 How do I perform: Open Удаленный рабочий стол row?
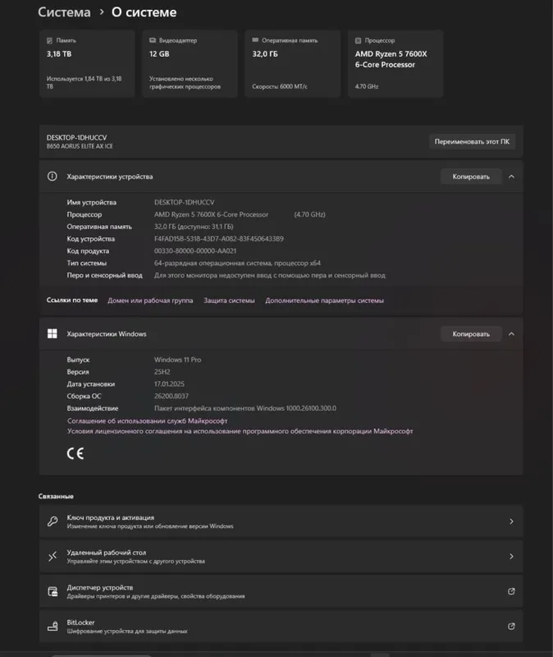pos(281,557)
